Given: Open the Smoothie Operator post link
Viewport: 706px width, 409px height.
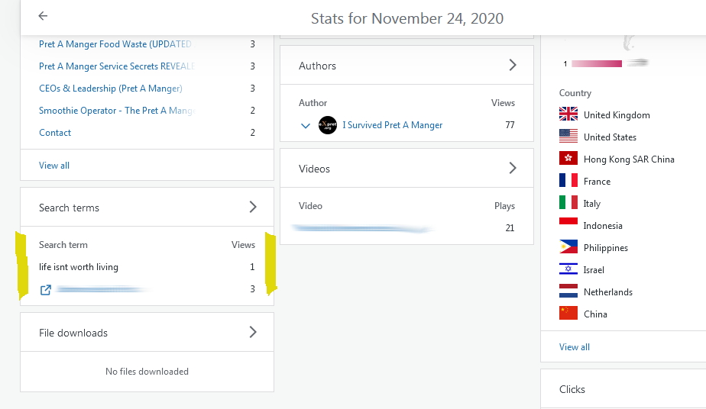Looking at the screenshot, I should (x=116, y=111).
